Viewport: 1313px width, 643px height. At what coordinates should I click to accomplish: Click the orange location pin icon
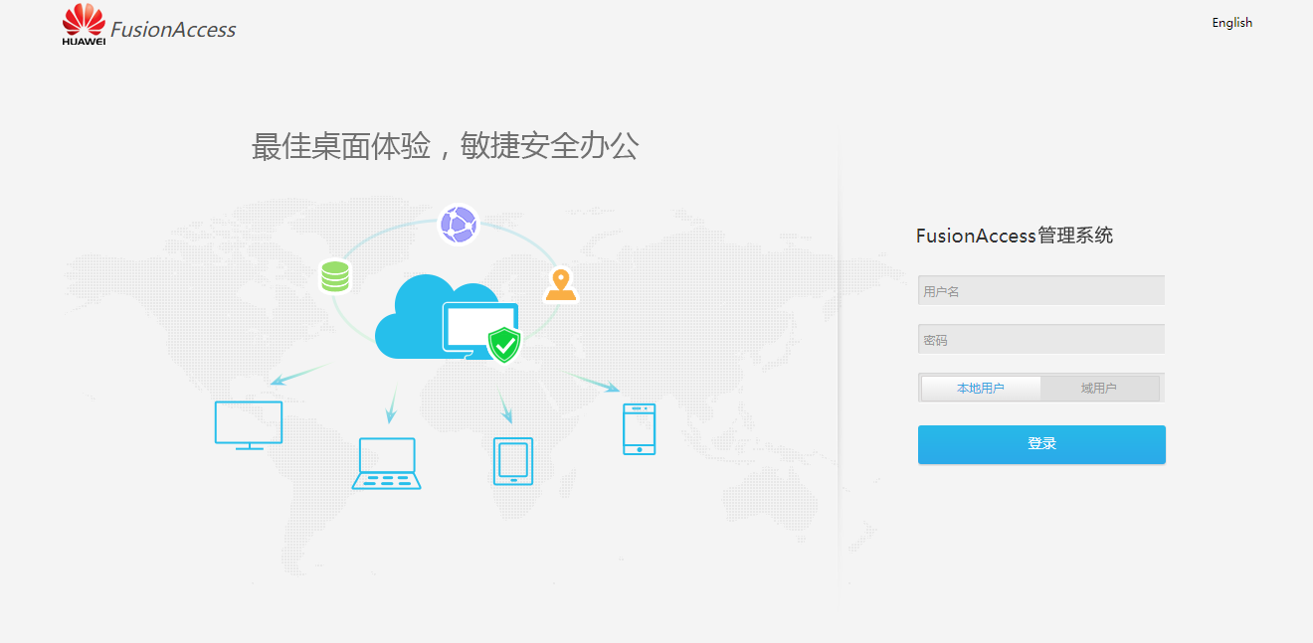click(561, 284)
